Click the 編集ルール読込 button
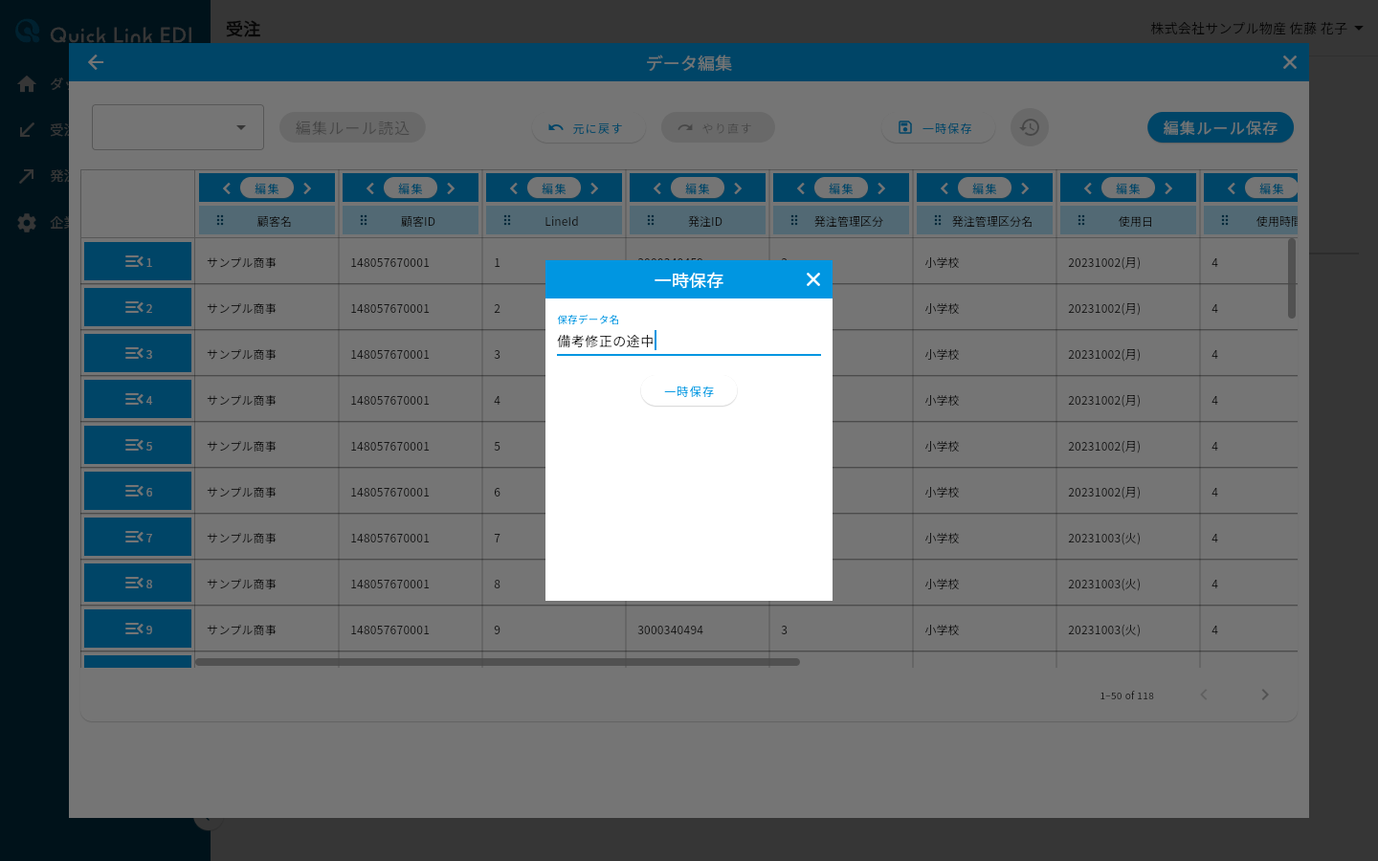 coord(352,127)
